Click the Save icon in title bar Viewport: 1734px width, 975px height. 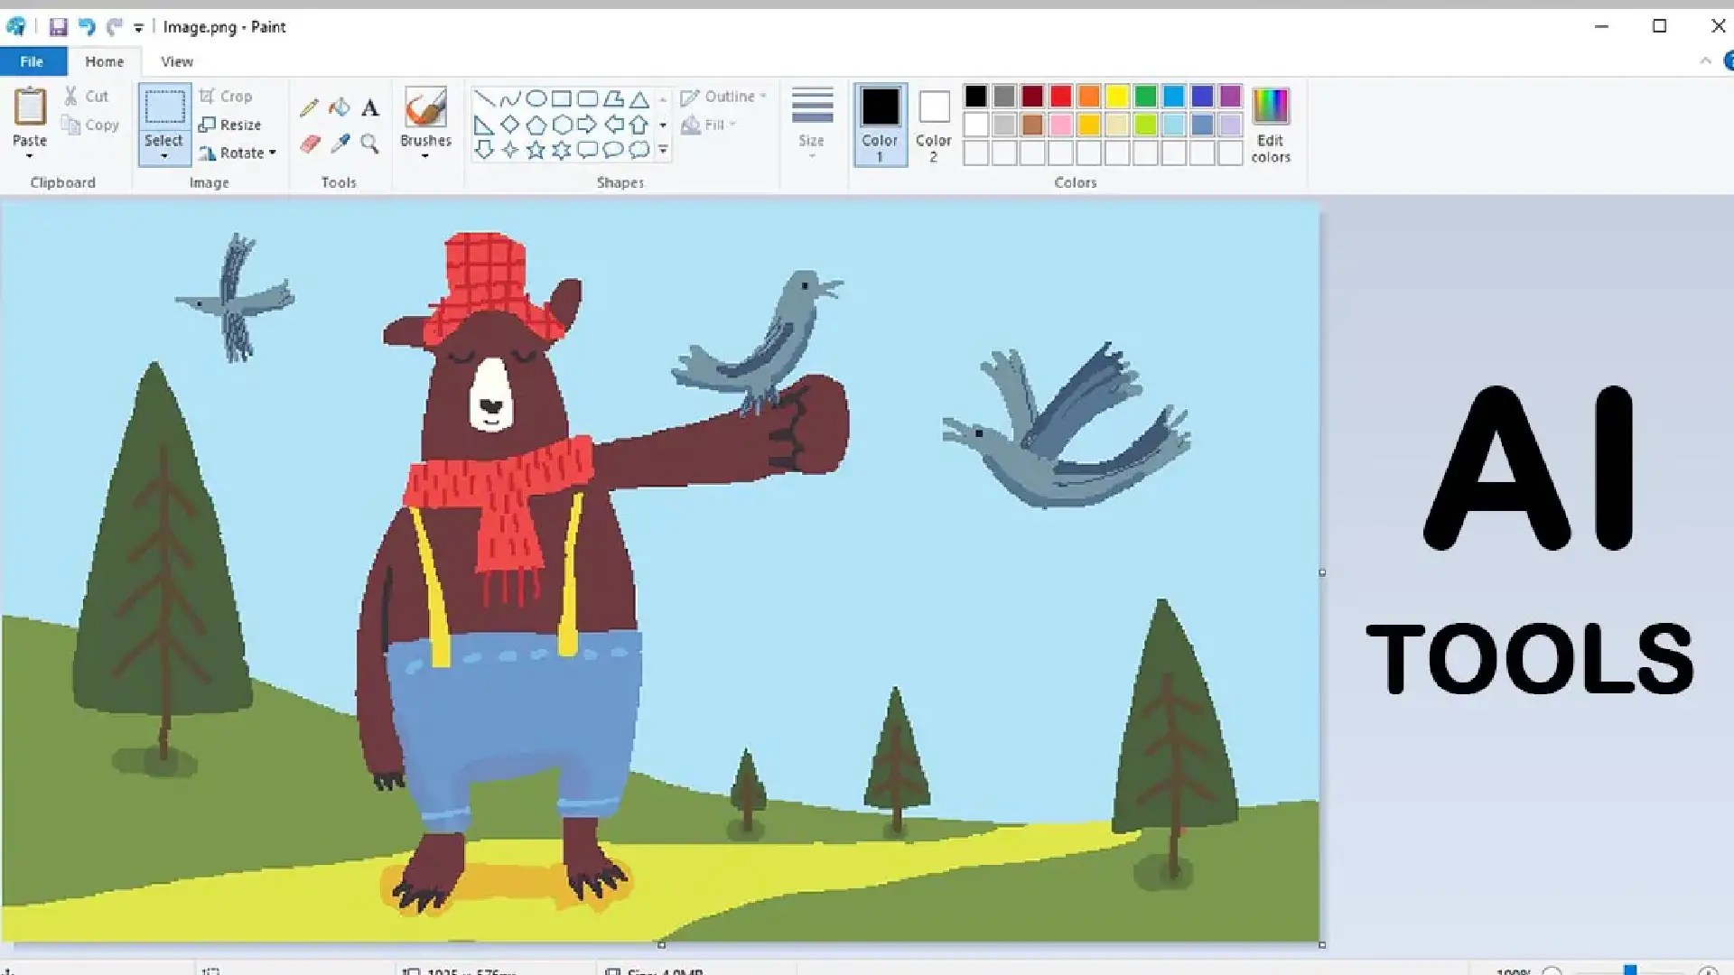pyautogui.click(x=58, y=27)
